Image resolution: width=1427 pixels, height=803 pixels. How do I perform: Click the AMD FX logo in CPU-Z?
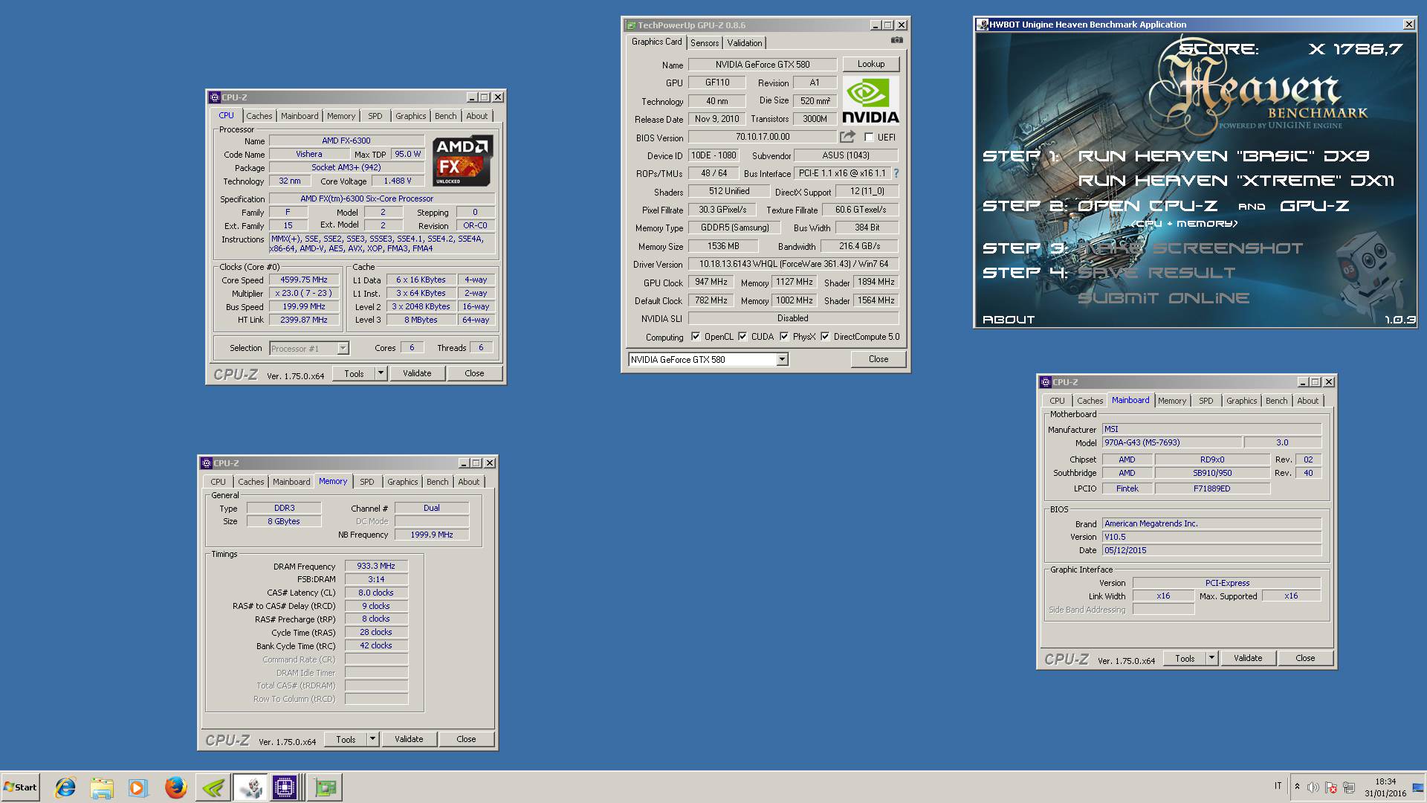(462, 161)
